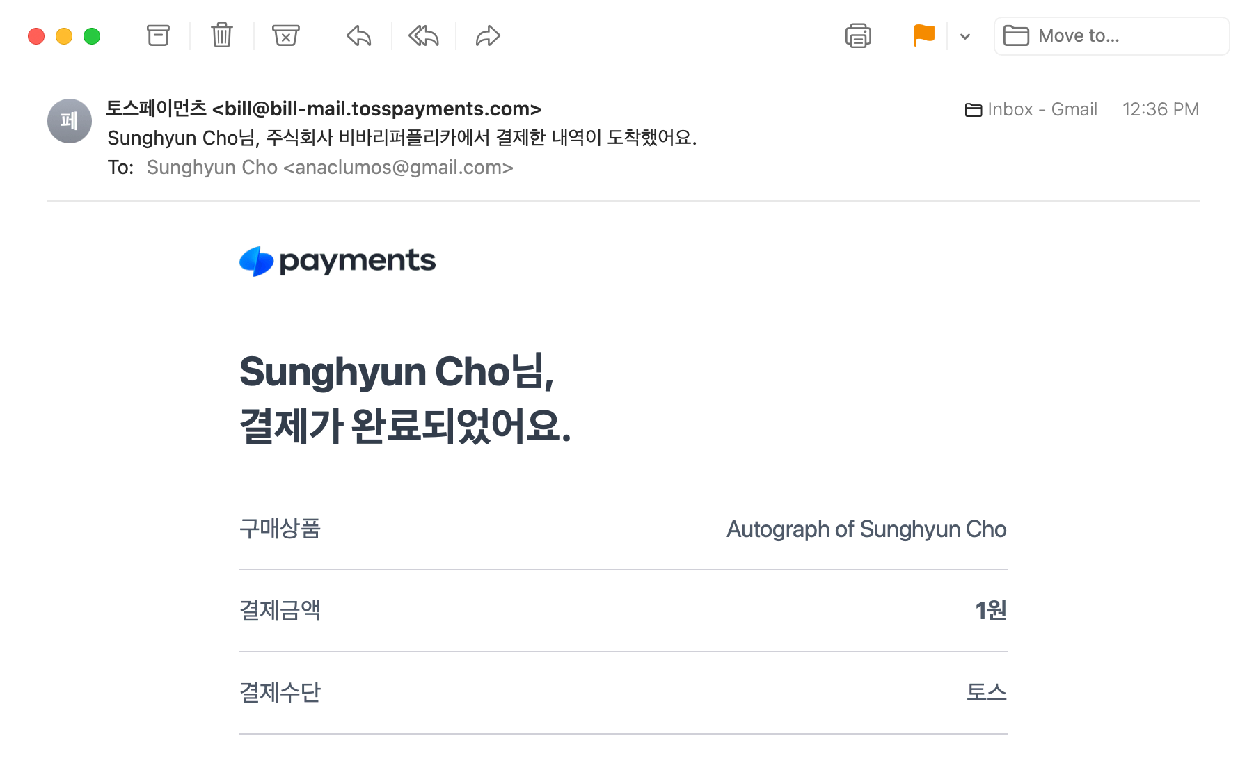The width and height of the screenshot is (1247, 761).
Task: Print this email
Action: click(858, 35)
